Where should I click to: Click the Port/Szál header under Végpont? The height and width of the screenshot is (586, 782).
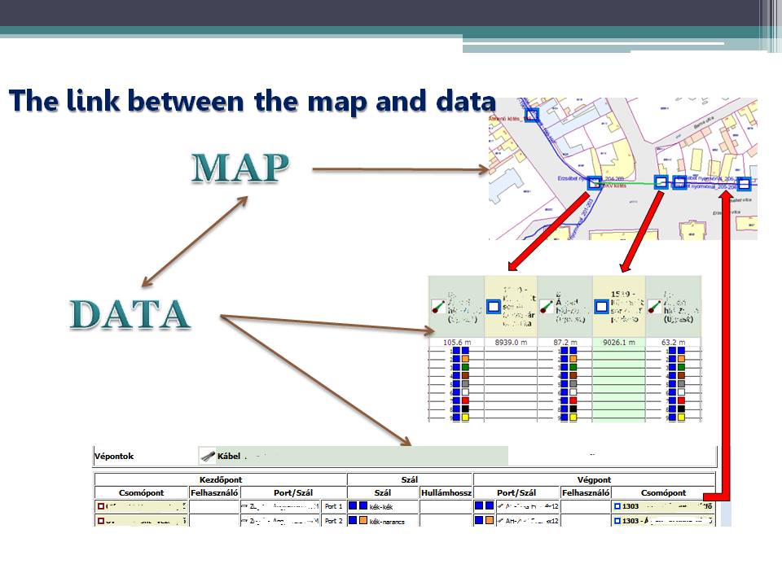coord(516,493)
